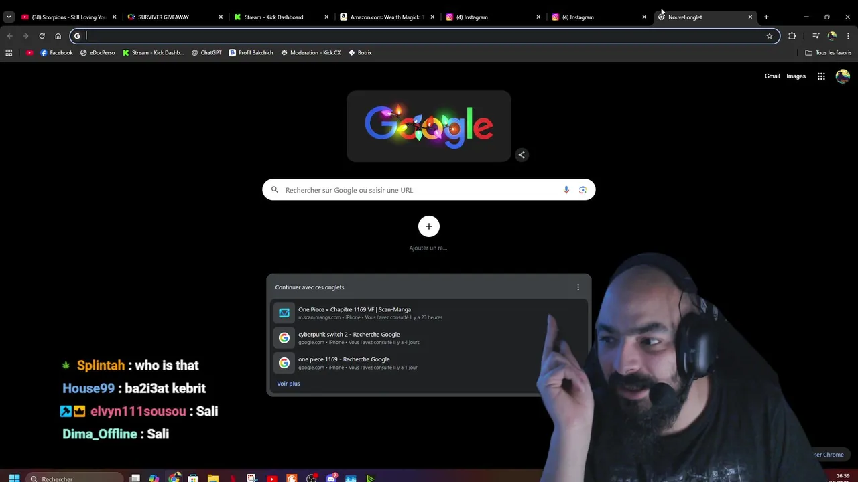Bookmark this tab with the star icon
The height and width of the screenshot is (482, 858).
coord(770,36)
